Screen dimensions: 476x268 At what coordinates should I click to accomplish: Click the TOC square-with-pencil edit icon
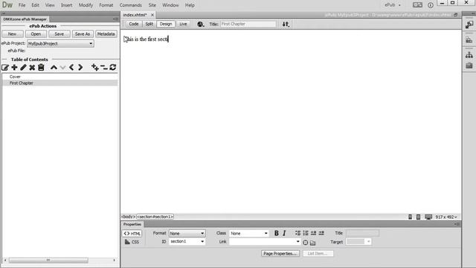point(5,68)
